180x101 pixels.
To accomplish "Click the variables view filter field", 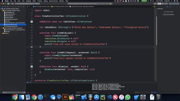I will pyautogui.click(x=84, y=92).
